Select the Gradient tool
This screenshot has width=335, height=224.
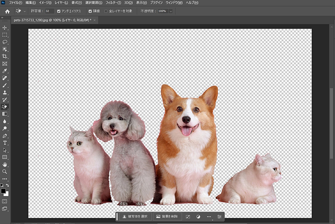click(x=5, y=114)
